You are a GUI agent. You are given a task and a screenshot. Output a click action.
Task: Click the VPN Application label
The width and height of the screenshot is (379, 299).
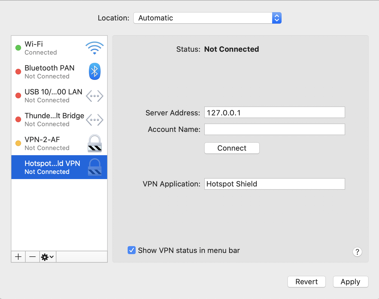point(172,184)
